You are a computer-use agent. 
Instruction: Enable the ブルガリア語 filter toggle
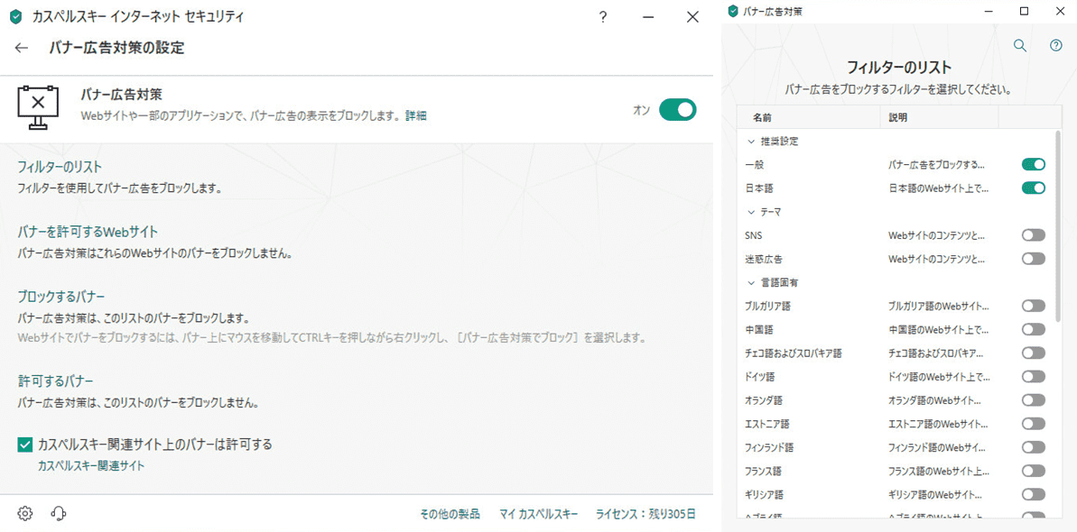click(x=1034, y=306)
